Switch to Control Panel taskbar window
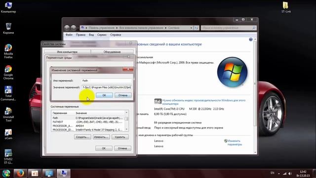This screenshot has width=316, height=178. [49, 174]
